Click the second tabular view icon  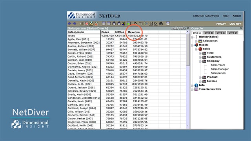pyautogui.click(x=109, y=23)
